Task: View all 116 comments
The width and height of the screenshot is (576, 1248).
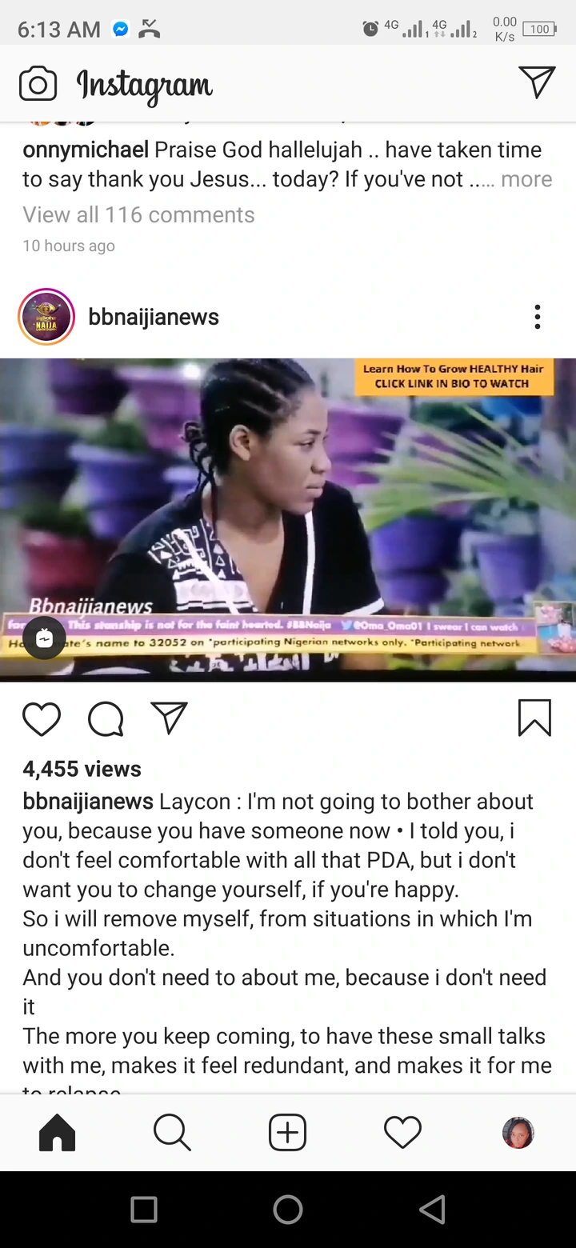Action: tap(138, 214)
